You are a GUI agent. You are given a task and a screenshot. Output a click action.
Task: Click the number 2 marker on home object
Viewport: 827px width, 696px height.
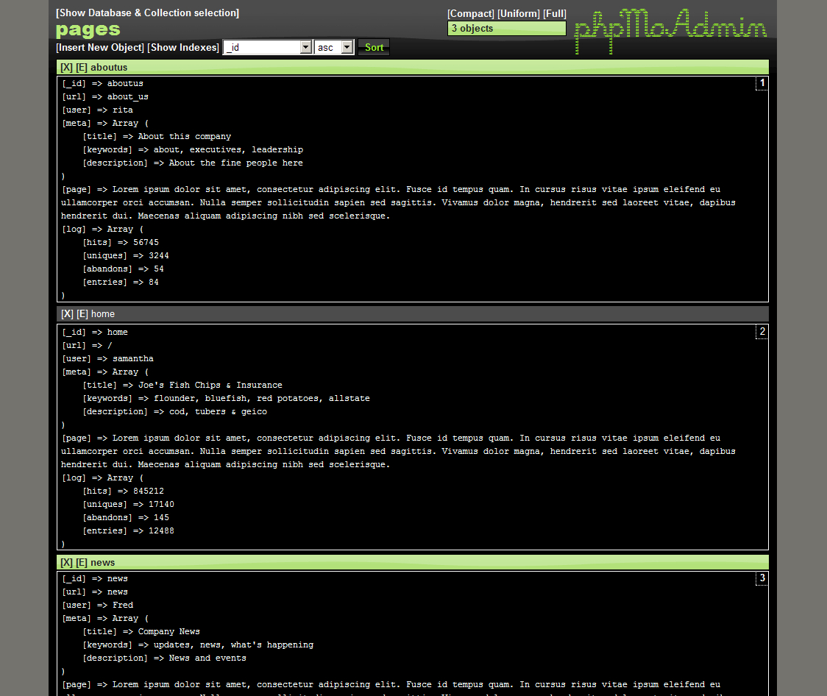pyautogui.click(x=762, y=332)
